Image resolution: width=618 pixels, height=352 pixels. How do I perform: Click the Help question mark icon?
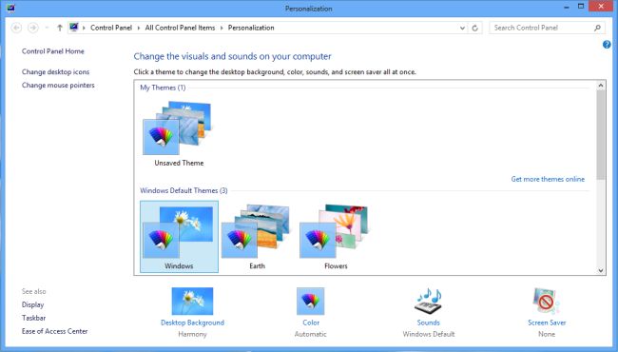point(607,45)
